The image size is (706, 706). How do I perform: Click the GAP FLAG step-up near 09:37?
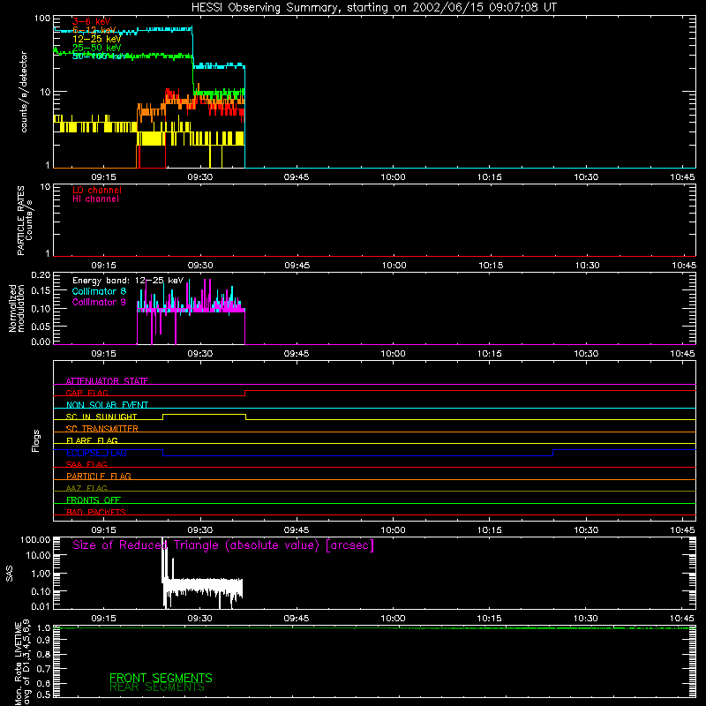(x=245, y=393)
